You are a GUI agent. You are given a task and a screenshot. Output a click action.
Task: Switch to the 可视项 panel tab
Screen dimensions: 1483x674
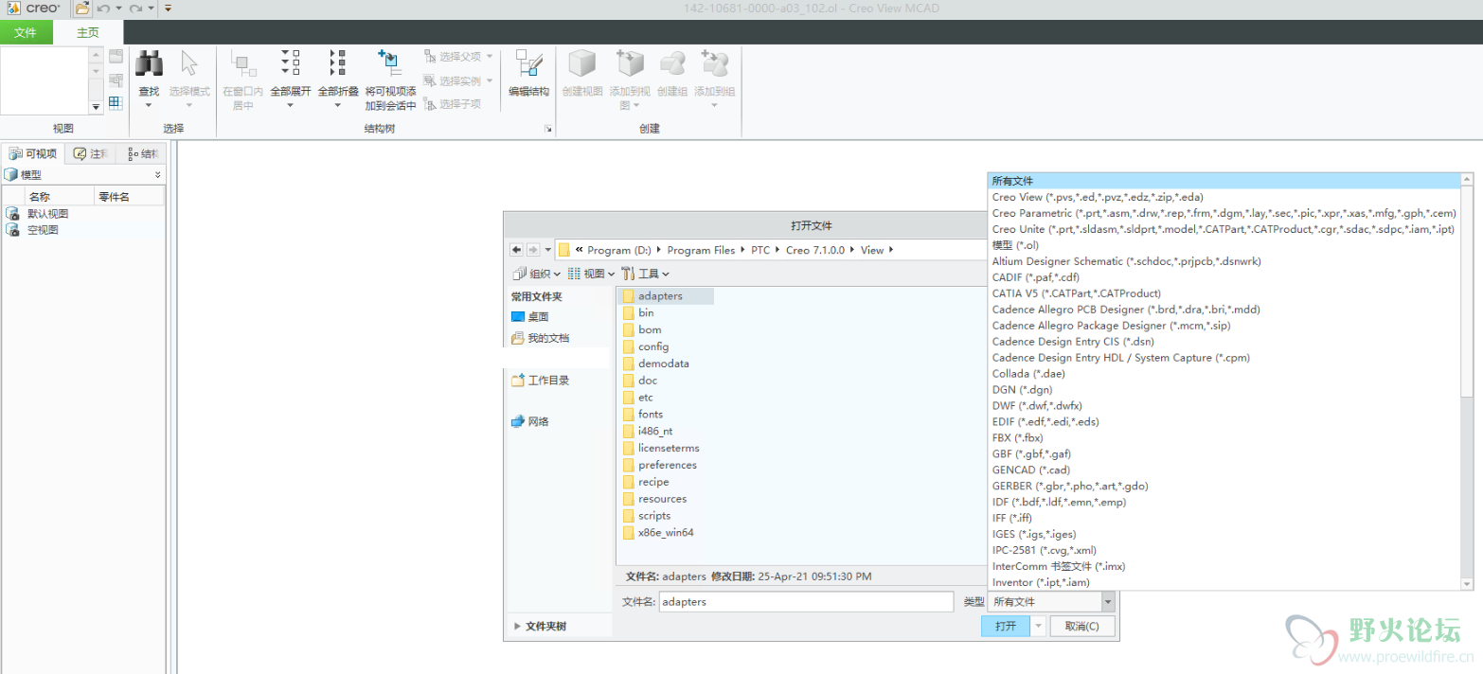[33, 153]
